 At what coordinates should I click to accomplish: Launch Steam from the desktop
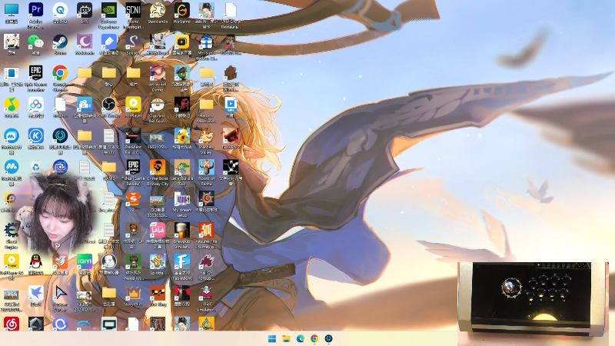tap(60, 42)
